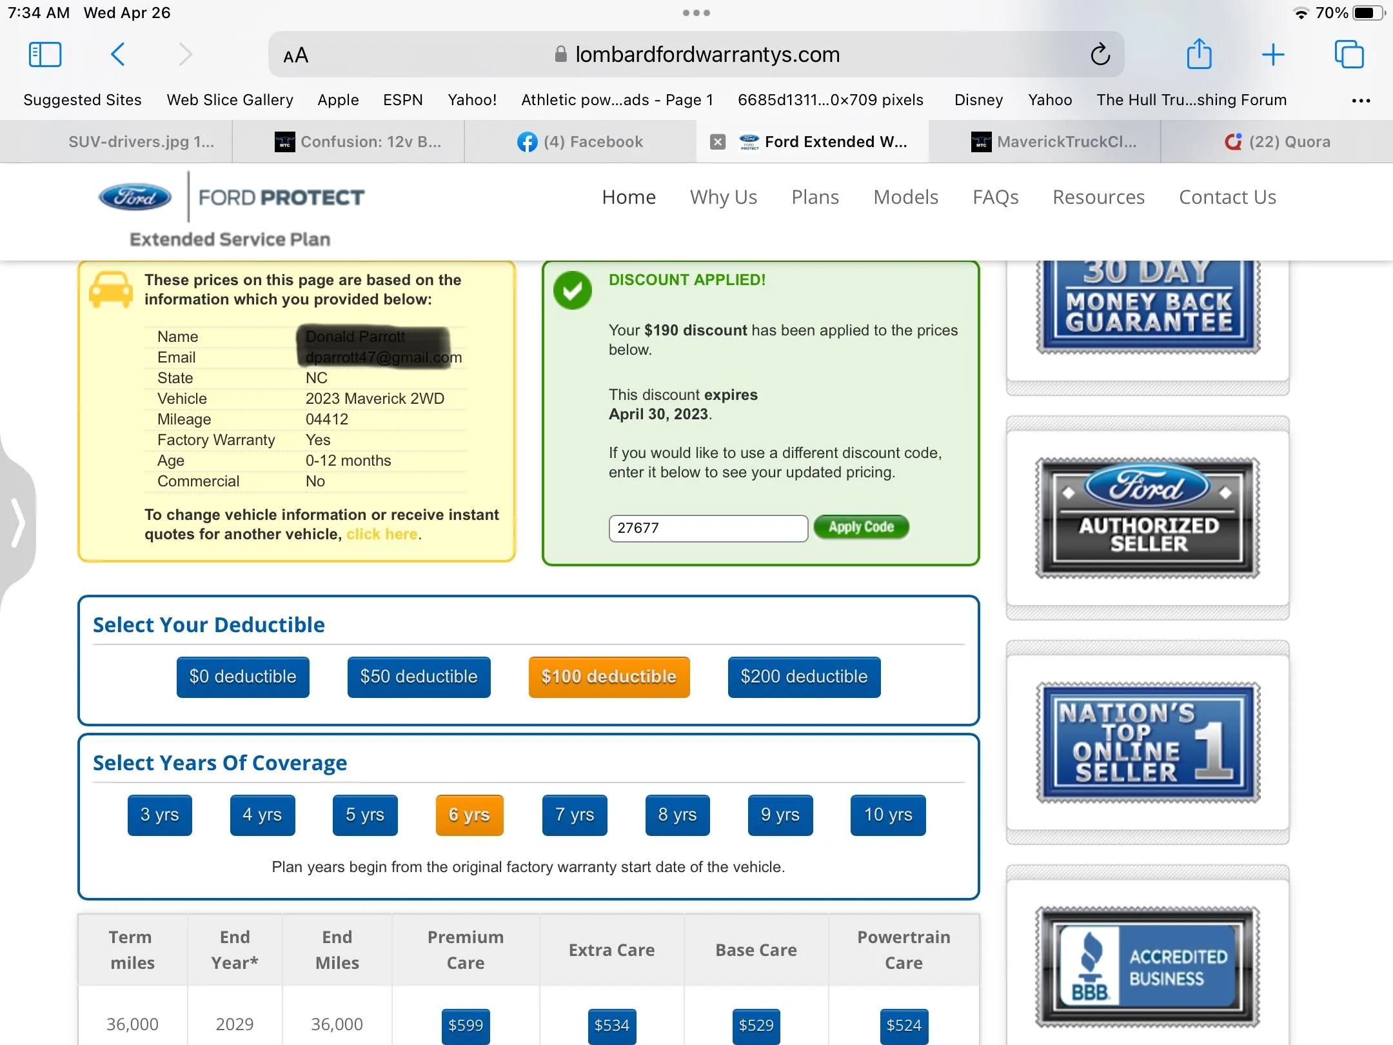The width and height of the screenshot is (1393, 1045).
Task: Open the Home nav menu item
Action: pyautogui.click(x=629, y=197)
